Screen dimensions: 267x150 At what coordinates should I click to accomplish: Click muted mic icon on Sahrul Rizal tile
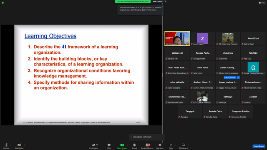click(x=242, y=44)
